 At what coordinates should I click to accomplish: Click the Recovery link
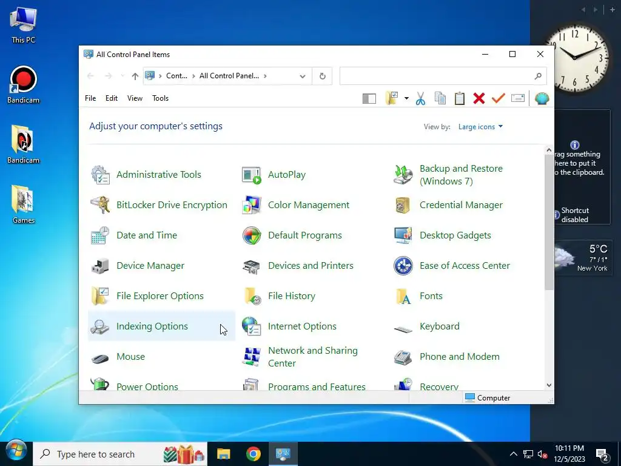(x=439, y=387)
